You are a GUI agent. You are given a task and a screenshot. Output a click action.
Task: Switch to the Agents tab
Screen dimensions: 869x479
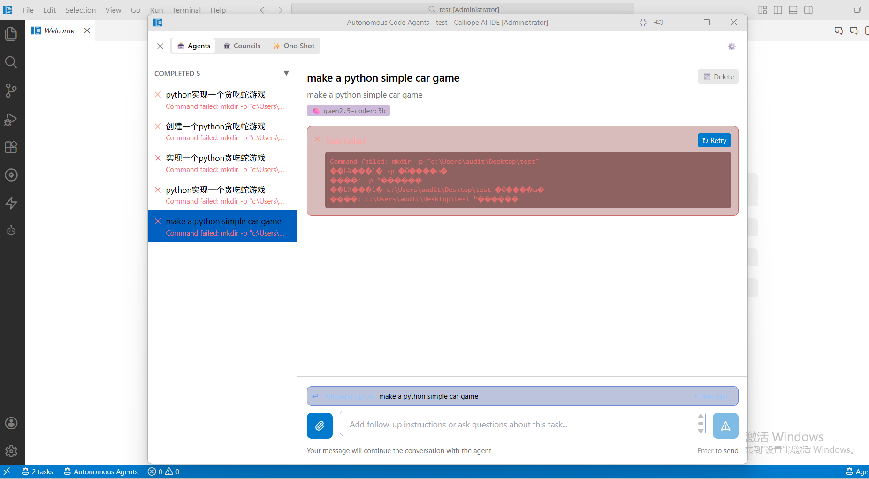pos(194,46)
